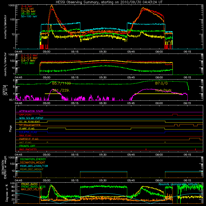
Task: Select the GAP_FLAG label
Action: click(x=25, y=115)
